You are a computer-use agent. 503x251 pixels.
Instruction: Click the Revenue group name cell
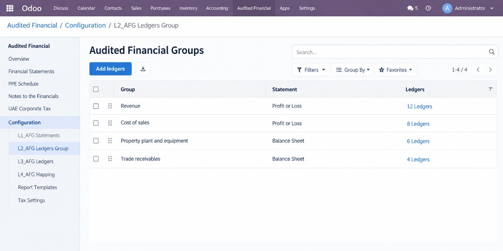point(130,106)
